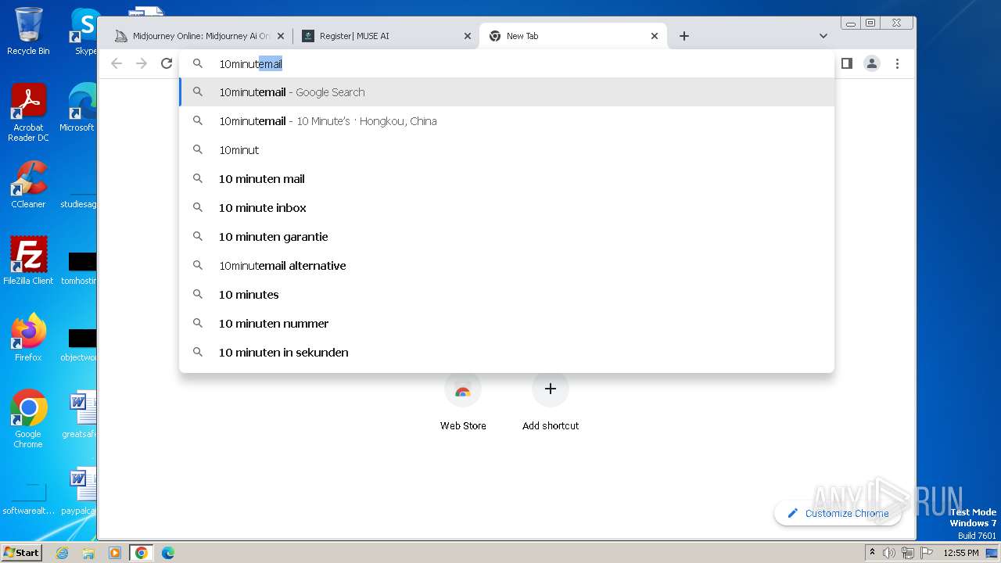
Task: Pick the suggestion 10 minuten garantie
Action: pyautogui.click(x=507, y=237)
